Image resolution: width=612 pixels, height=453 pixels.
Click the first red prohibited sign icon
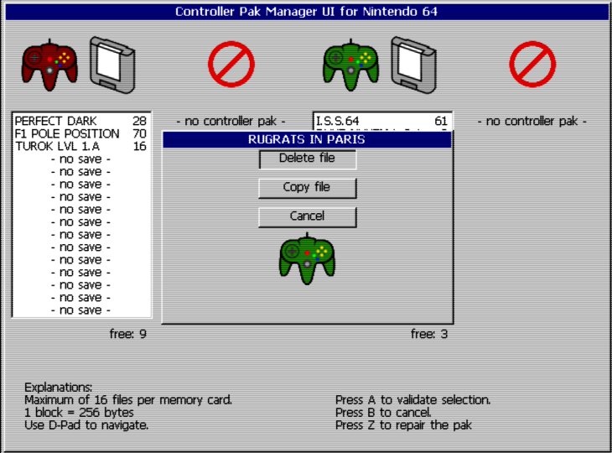pos(231,65)
